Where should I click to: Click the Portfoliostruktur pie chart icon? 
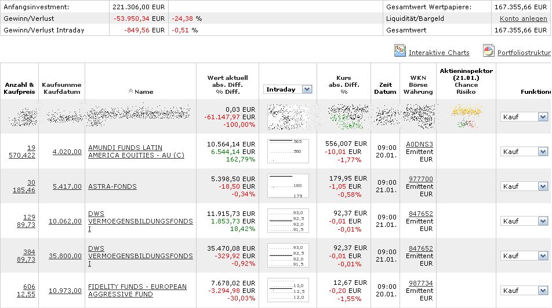click(x=488, y=50)
